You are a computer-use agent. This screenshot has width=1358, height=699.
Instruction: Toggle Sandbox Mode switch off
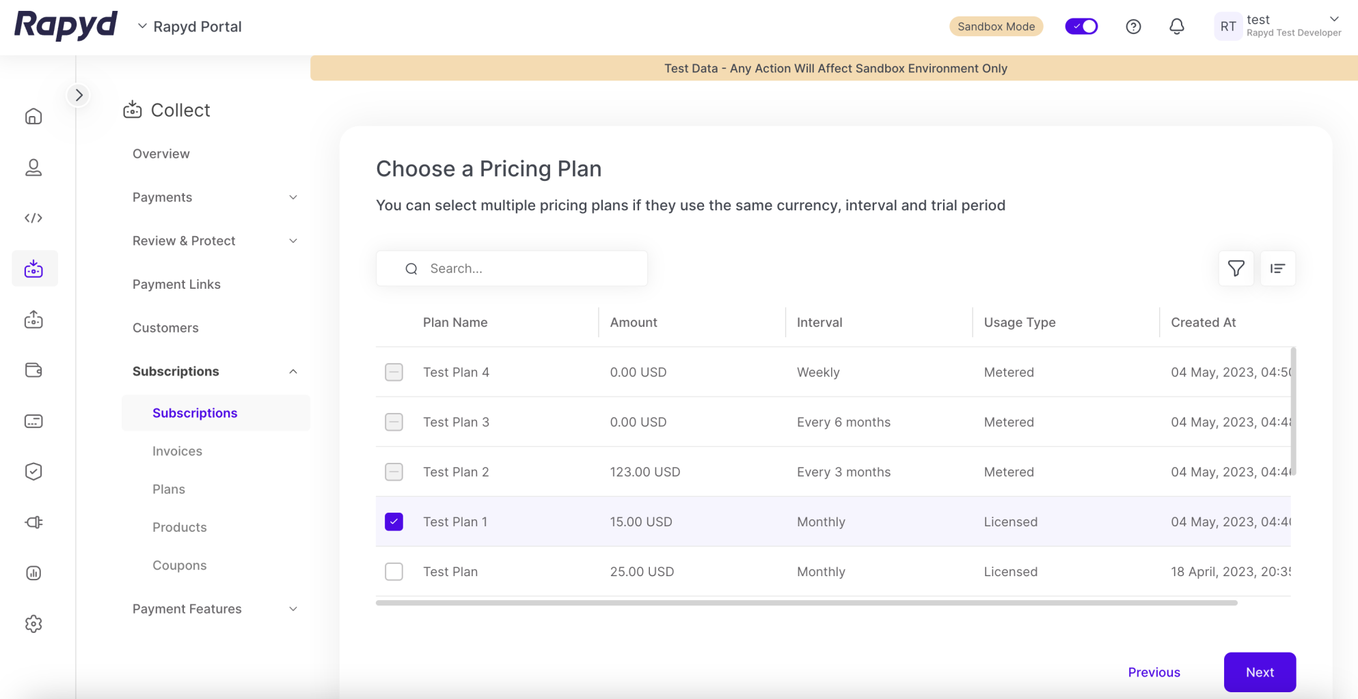[1081, 27]
